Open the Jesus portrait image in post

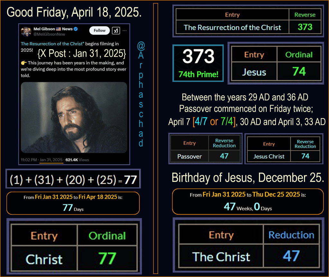tap(74, 117)
